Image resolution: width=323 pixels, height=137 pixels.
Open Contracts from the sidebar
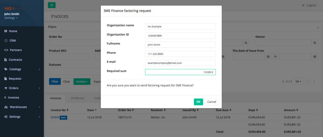[x=15, y=60]
